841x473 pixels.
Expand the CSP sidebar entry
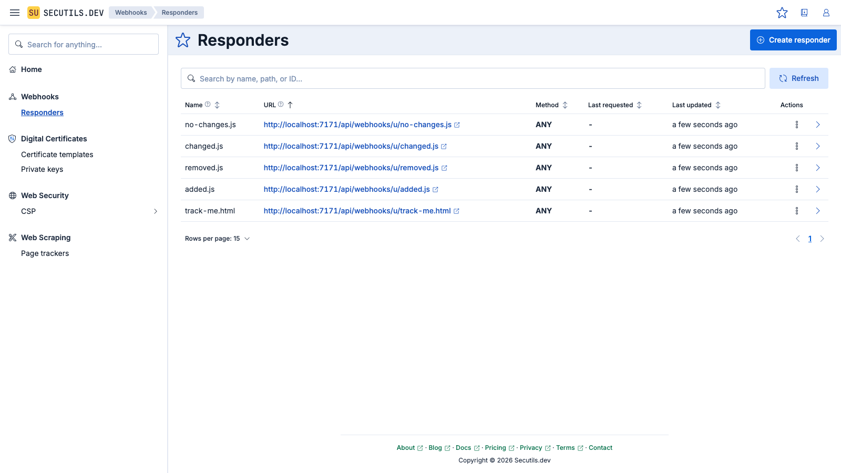pyautogui.click(x=155, y=211)
